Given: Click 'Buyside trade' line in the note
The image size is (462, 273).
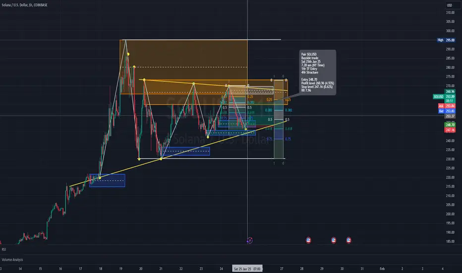Looking at the screenshot, I should click(310, 58).
